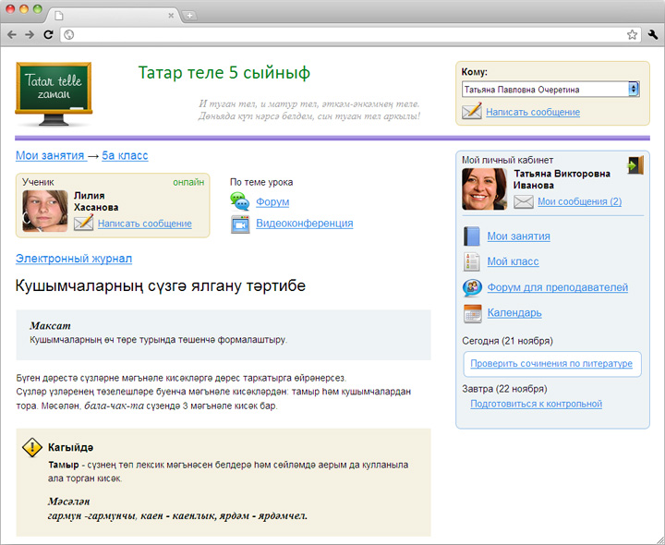
Task: Open the Видеоконференция link
Action: (x=304, y=224)
